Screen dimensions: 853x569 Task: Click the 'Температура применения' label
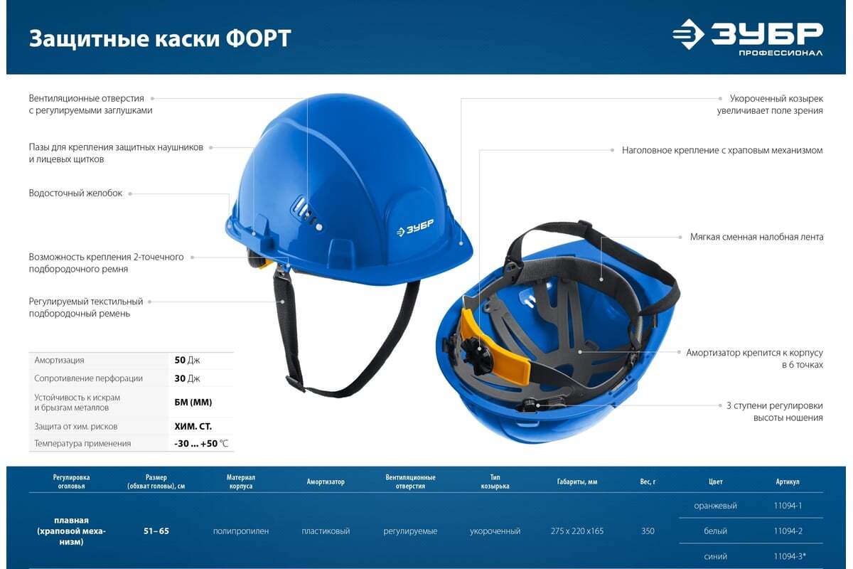click(82, 444)
